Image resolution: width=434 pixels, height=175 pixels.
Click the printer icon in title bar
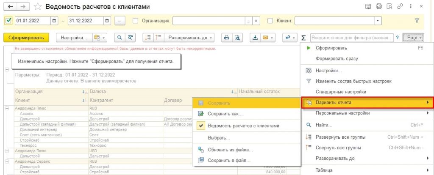tap(379, 6)
